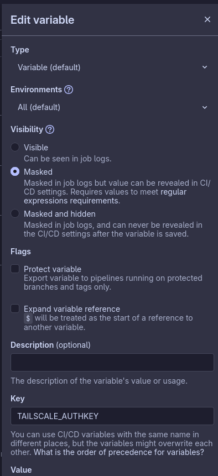Image resolution: width=218 pixels, height=476 pixels.
Task: Open order of precedence for variables link
Action: 119,452
